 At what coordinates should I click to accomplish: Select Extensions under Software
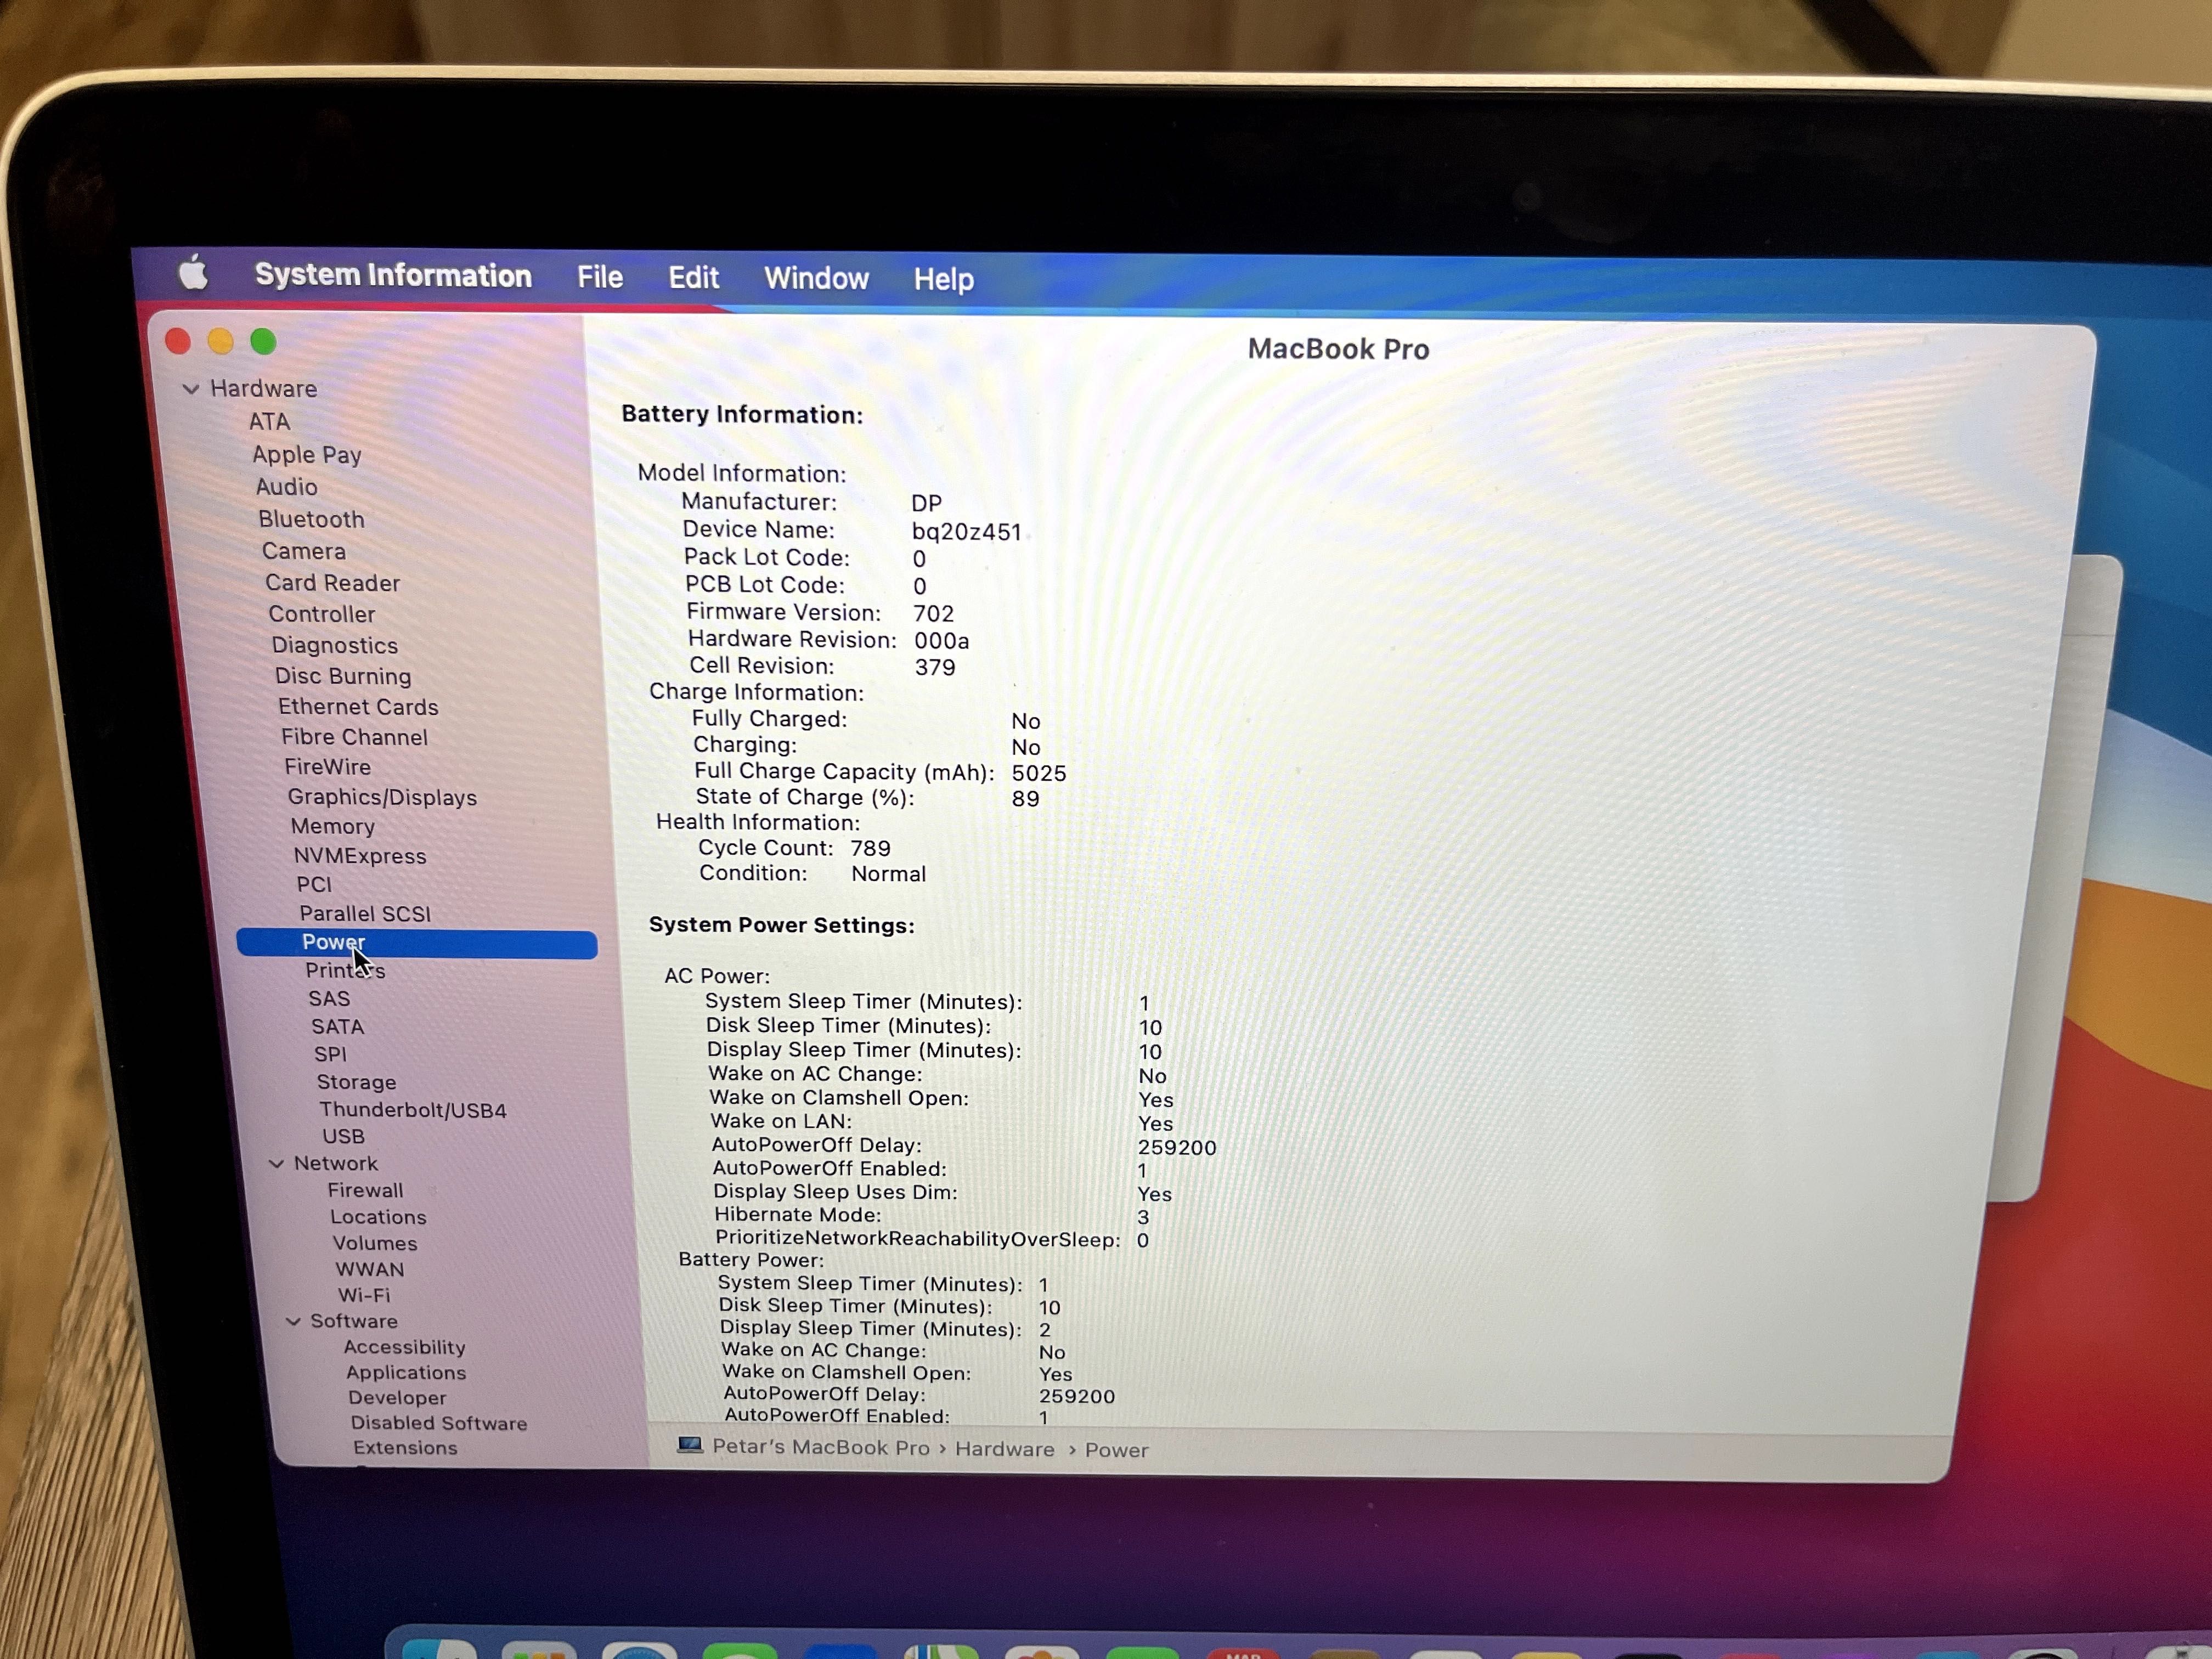pyautogui.click(x=404, y=1447)
